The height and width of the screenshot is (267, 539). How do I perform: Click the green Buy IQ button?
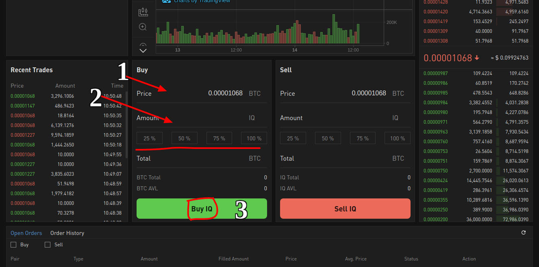(x=202, y=209)
